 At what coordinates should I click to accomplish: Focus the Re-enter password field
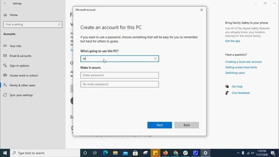pos(119,84)
